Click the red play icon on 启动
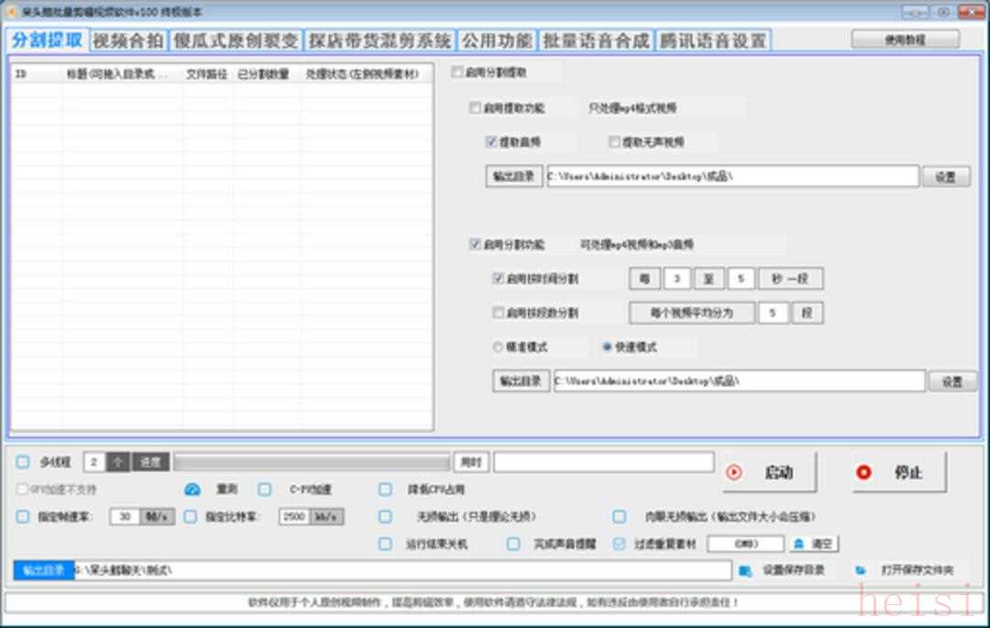 734,472
